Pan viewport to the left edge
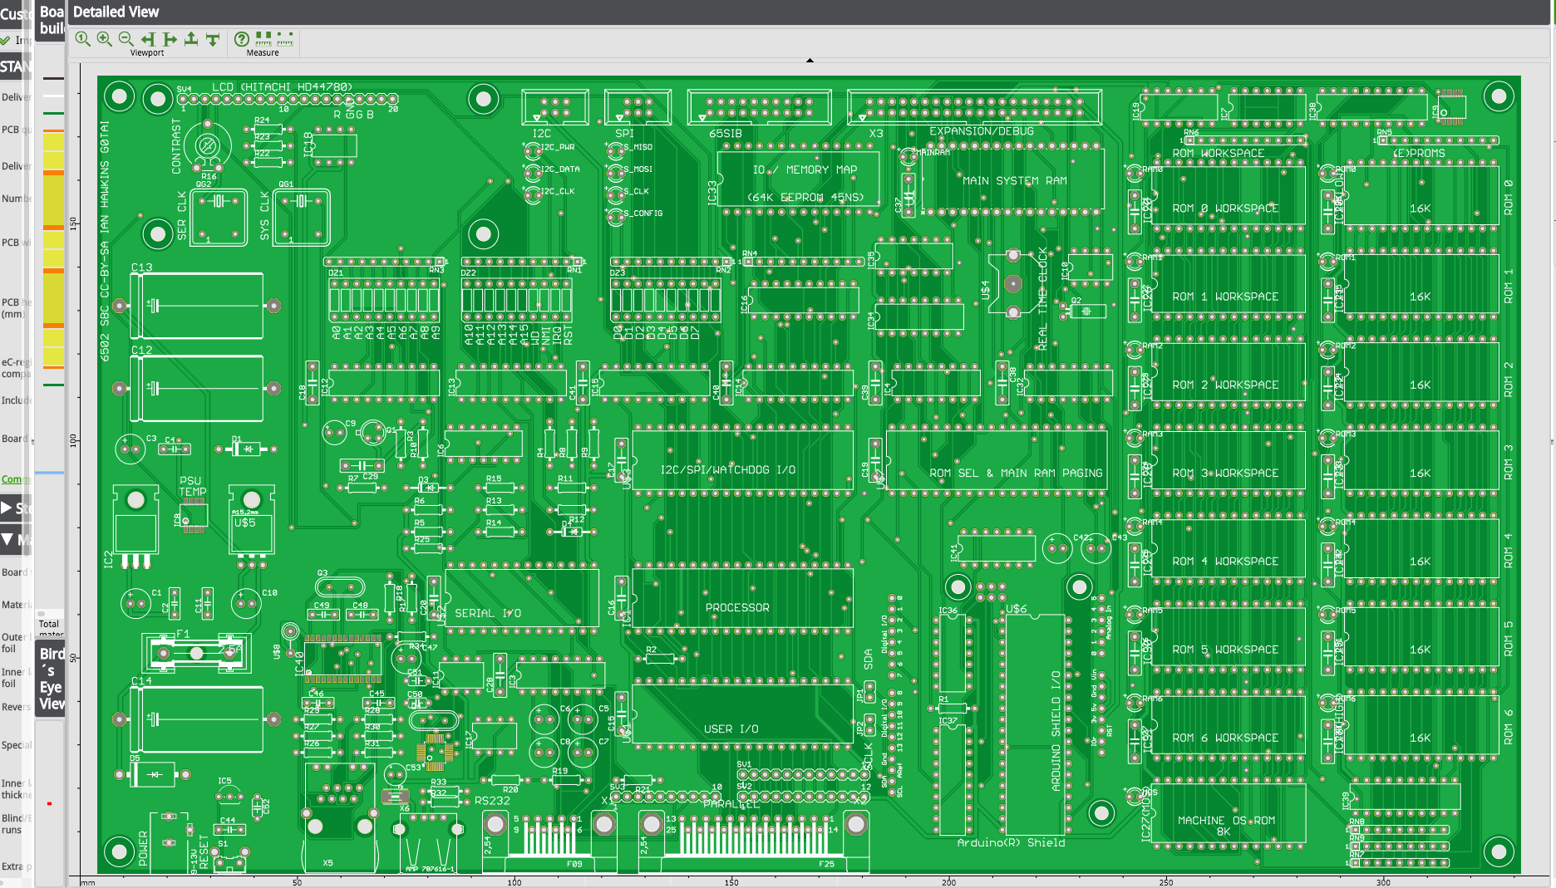 148,39
